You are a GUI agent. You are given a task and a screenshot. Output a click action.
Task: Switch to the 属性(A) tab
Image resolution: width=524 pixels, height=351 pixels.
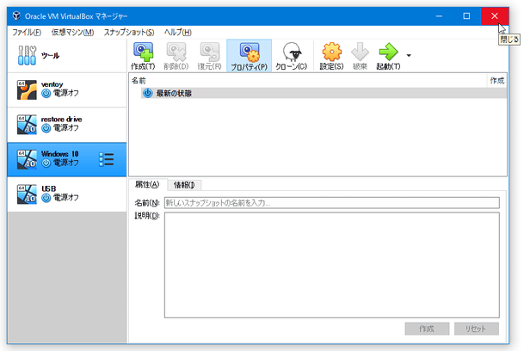(147, 184)
